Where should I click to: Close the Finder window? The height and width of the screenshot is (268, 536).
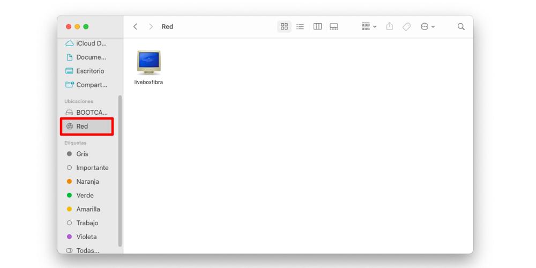point(69,27)
